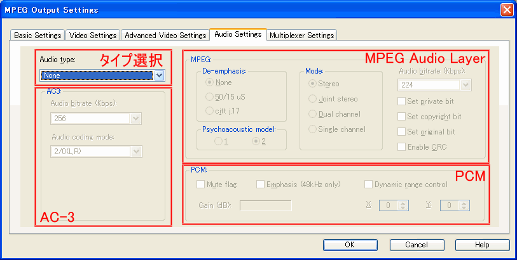Viewport: 517px width, 260px height.
Task: Select the Multiplexer Settings tab
Action: coord(301,36)
